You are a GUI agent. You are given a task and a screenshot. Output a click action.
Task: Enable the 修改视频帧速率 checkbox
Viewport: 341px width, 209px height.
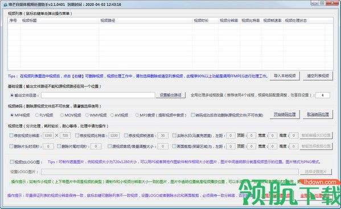click(x=126, y=135)
